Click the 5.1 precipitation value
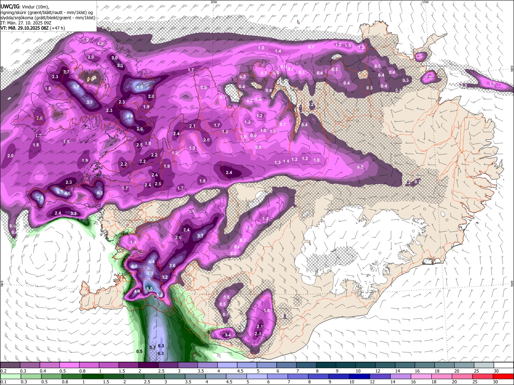This screenshot has height=385, width=514. point(151,273)
